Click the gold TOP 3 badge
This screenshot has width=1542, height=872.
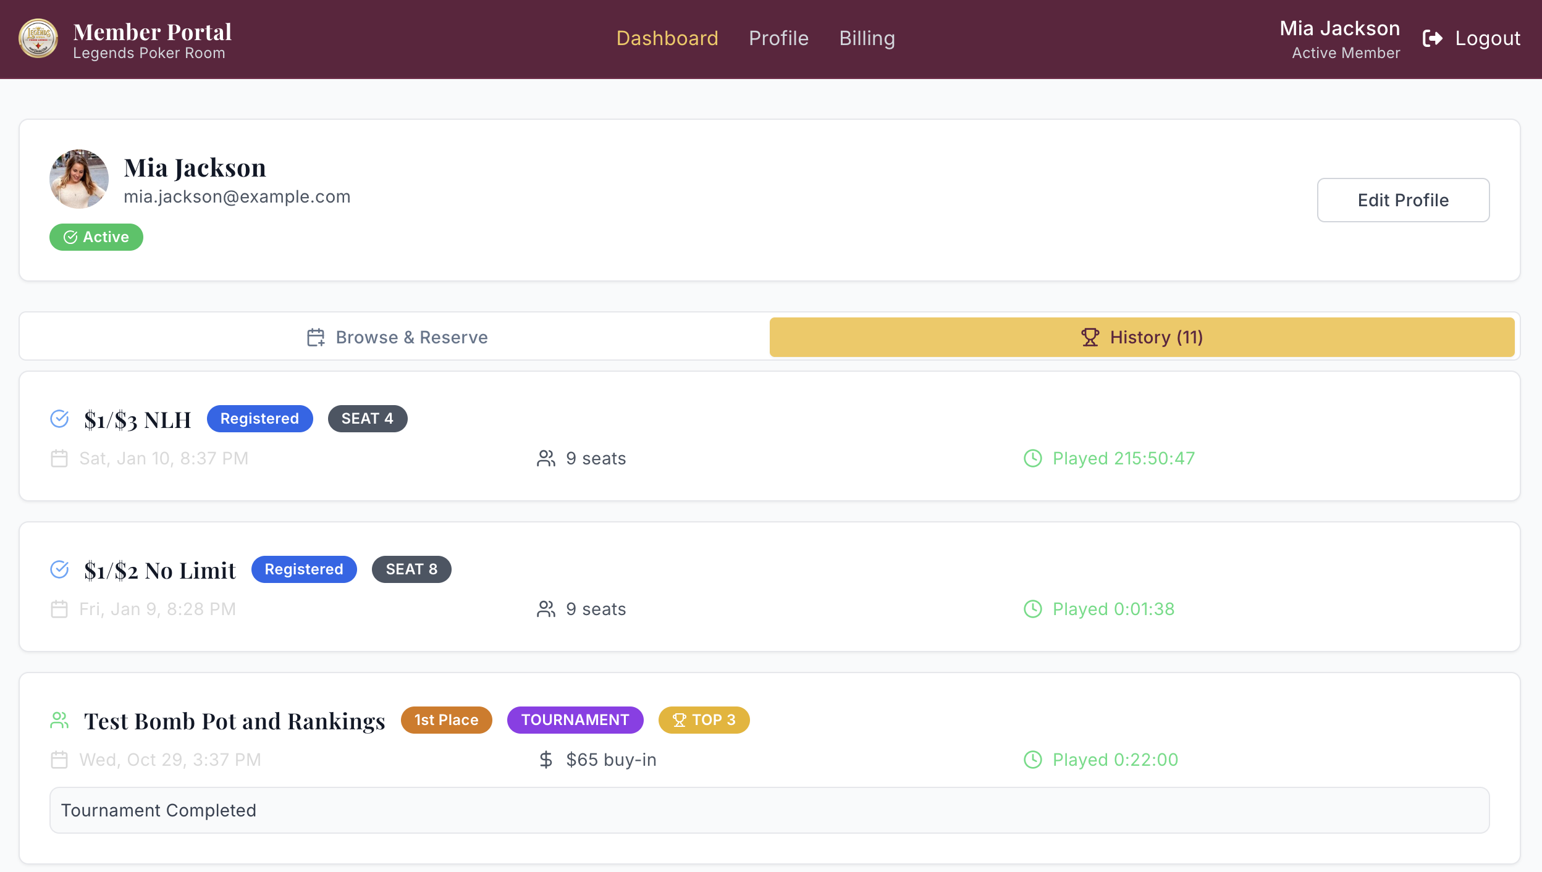704,720
